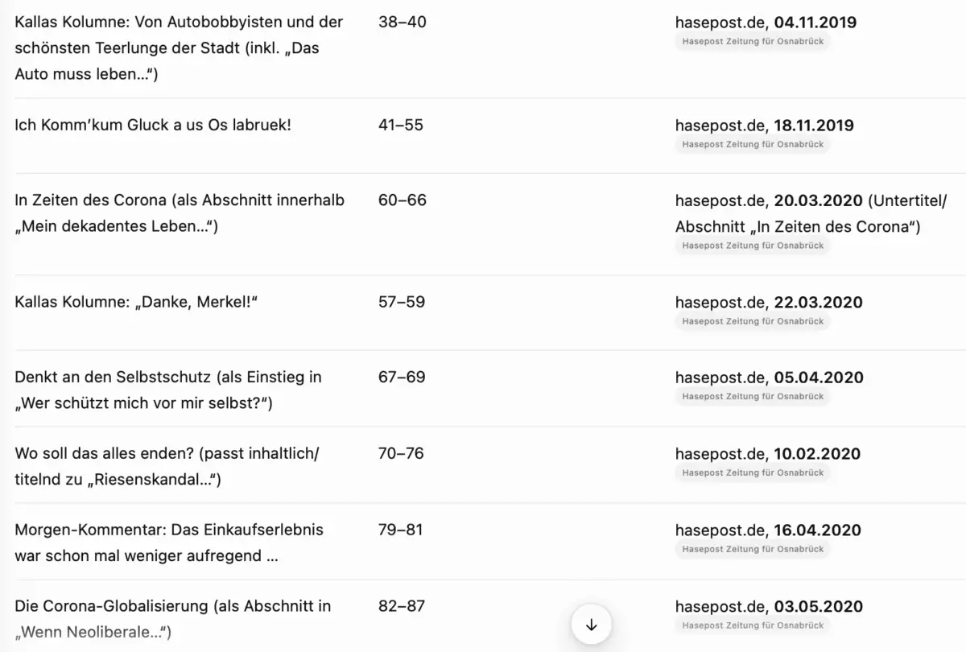Image resolution: width=966 pixels, height=652 pixels.
Task: Click the "Morgen-Kommentar: Das Einkaufserlebnis" title
Action: pyautogui.click(x=168, y=530)
